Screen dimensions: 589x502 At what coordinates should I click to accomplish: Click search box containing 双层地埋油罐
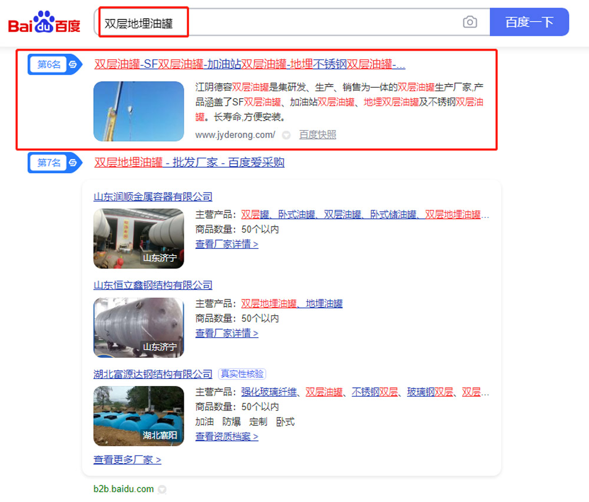pyautogui.click(x=277, y=23)
